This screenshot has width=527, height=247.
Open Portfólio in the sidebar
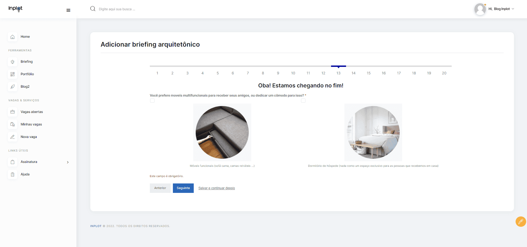27,74
